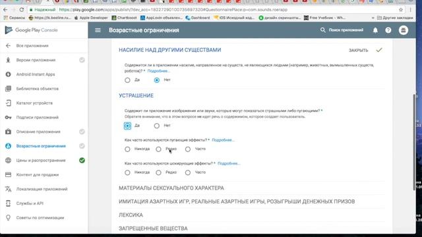Open the help question mark icon
Image resolution: width=422 pixels, height=237 pixels.
point(388,30)
